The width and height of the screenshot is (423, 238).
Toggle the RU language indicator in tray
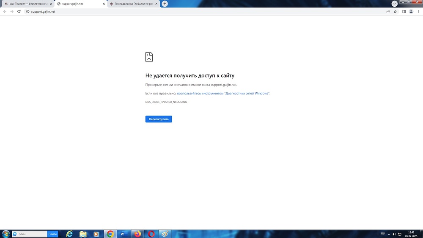[383, 234]
